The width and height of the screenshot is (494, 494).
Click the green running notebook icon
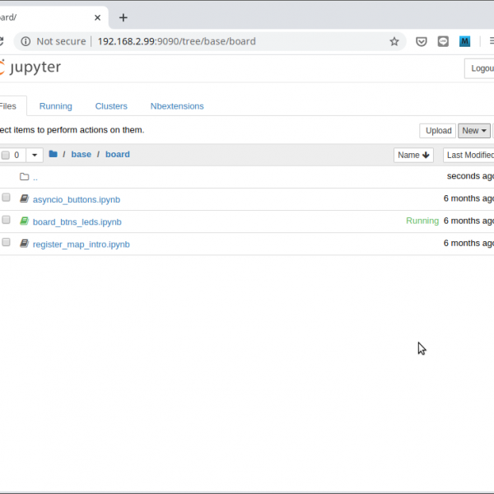[25, 221]
